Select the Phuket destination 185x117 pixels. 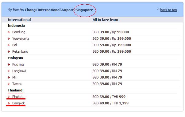pos(17,97)
